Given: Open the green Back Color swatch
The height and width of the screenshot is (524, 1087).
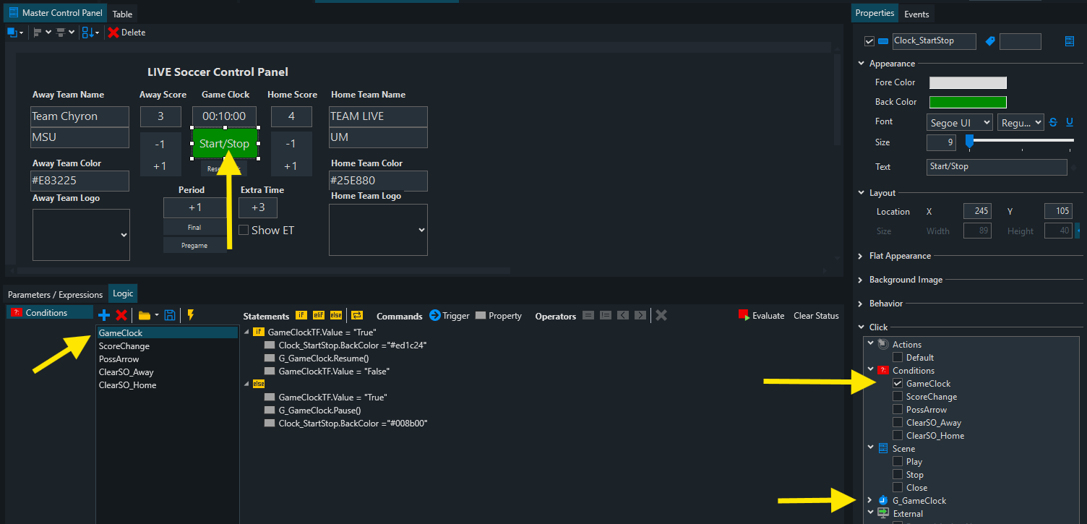Looking at the screenshot, I should (967, 102).
